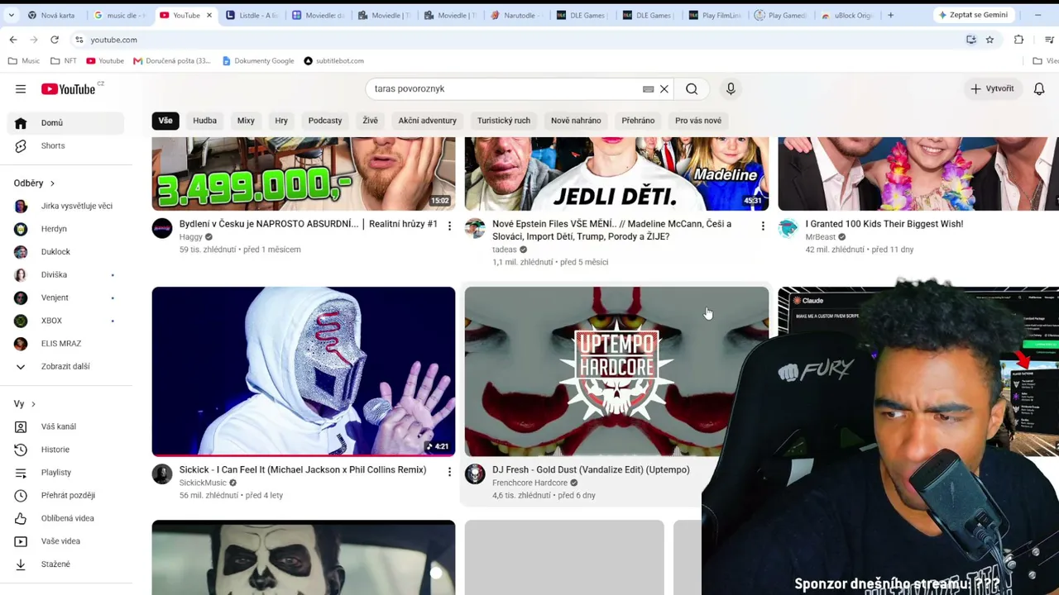Click the Haggy channel avatar
Screen dimensions: 1059x595
[162, 228]
